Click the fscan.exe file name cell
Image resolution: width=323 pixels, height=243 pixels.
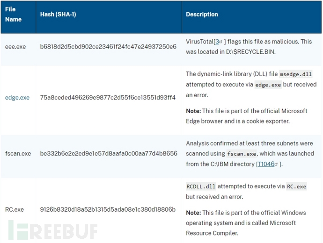click(18, 153)
